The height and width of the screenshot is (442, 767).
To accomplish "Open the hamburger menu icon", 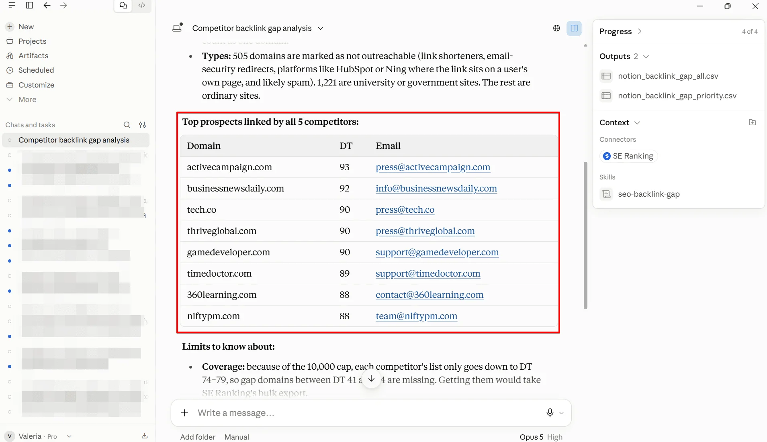I will click(12, 5).
